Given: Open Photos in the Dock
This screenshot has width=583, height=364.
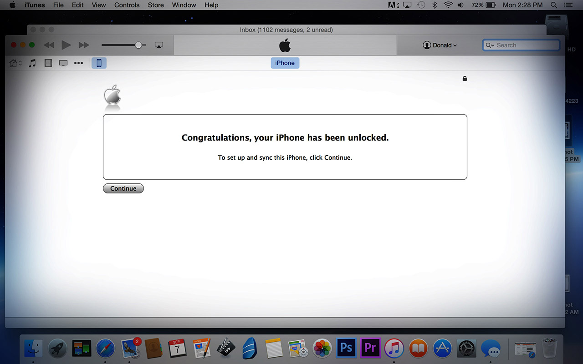Looking at the screenshot, I should (x=322, y=349).
